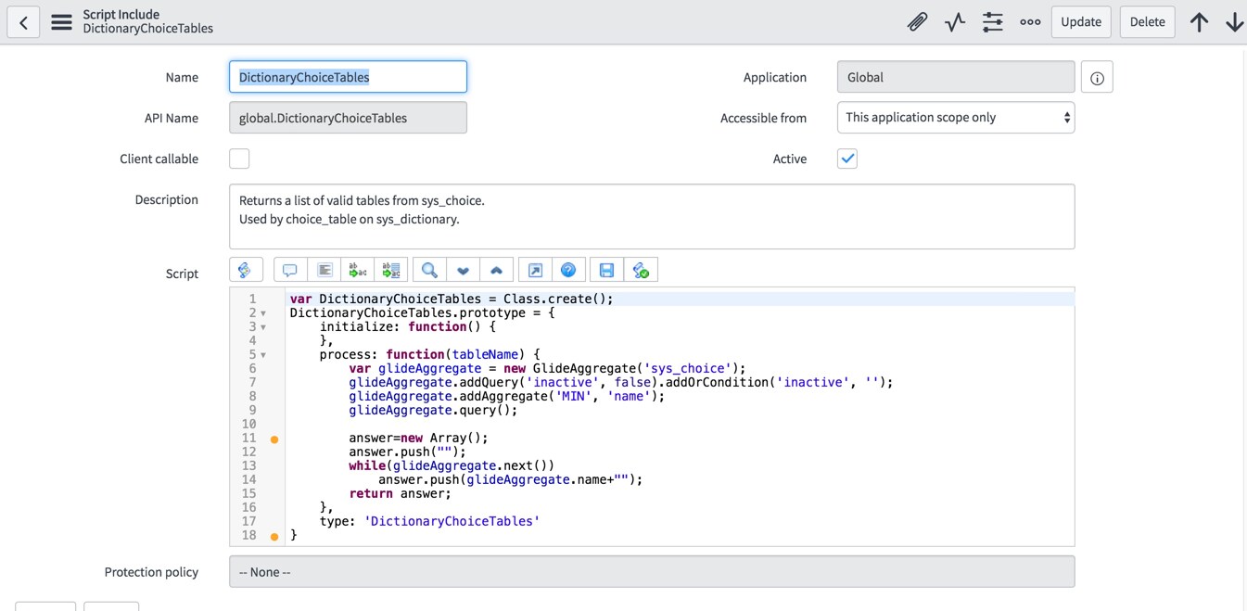Image resolution: width=1247 pixels, height=611 pixels.
Task: Open personalize form sliders icon
Action: (993, 21)
